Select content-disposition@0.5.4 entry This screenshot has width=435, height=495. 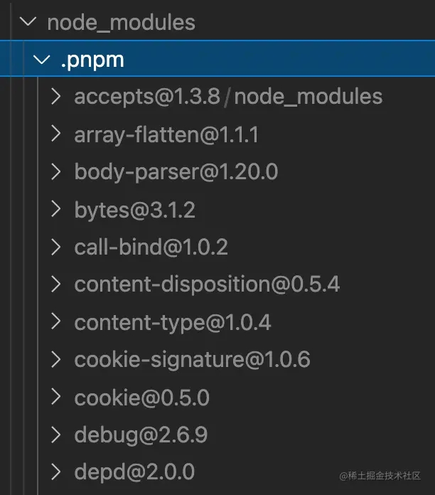click(207, 284)
